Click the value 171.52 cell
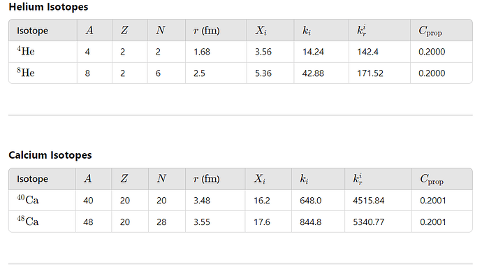This screenshot has width=482, height=267. [379, 73]
